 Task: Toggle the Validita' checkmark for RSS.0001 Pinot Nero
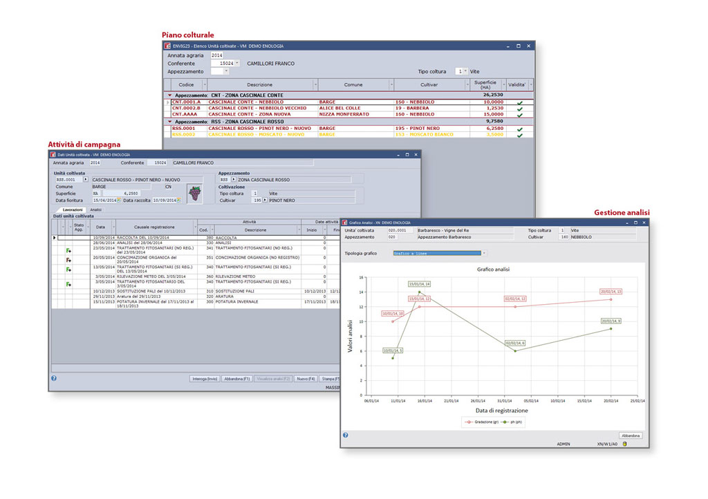pyautogui.click(x=519, y=129)
